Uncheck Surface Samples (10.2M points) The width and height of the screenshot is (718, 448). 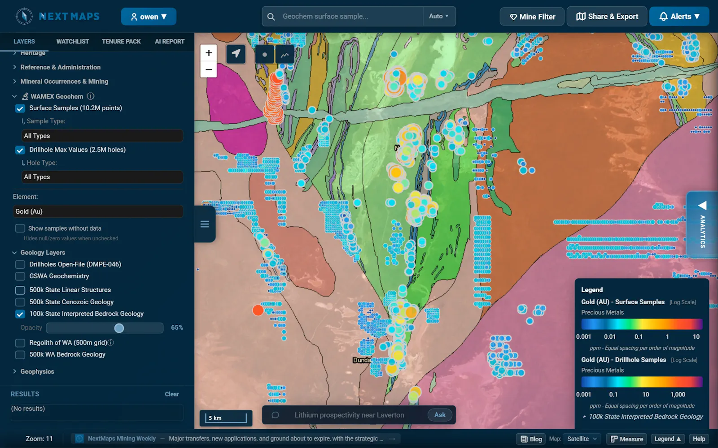(x=20, y=108)
